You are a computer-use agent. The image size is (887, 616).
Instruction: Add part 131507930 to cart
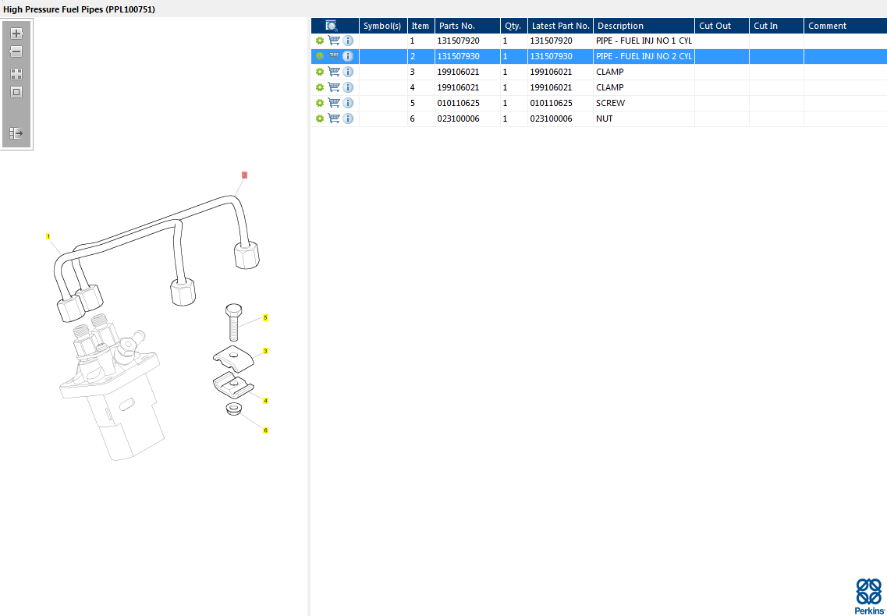(x=334, y=56)
